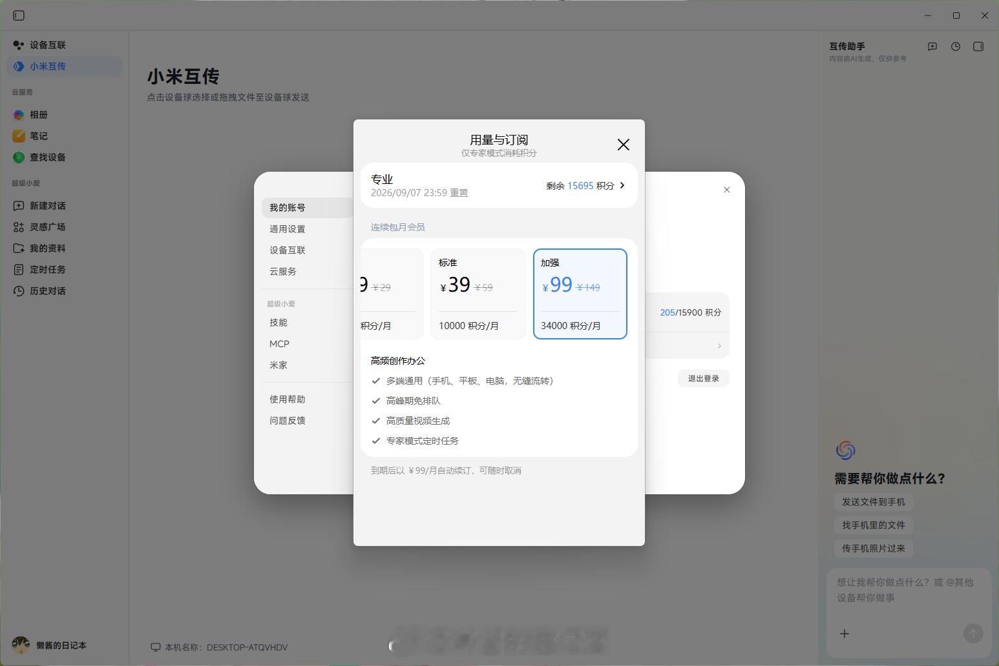
Task: Click the 高质量视频生成 benefit line
Action: point(418,421)
